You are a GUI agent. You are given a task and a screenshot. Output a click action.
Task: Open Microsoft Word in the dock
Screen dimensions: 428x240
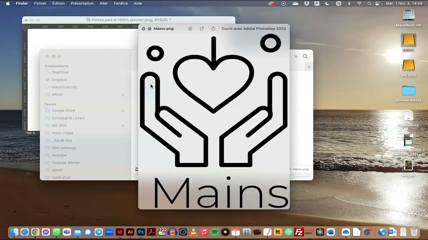tap(331, 232)
